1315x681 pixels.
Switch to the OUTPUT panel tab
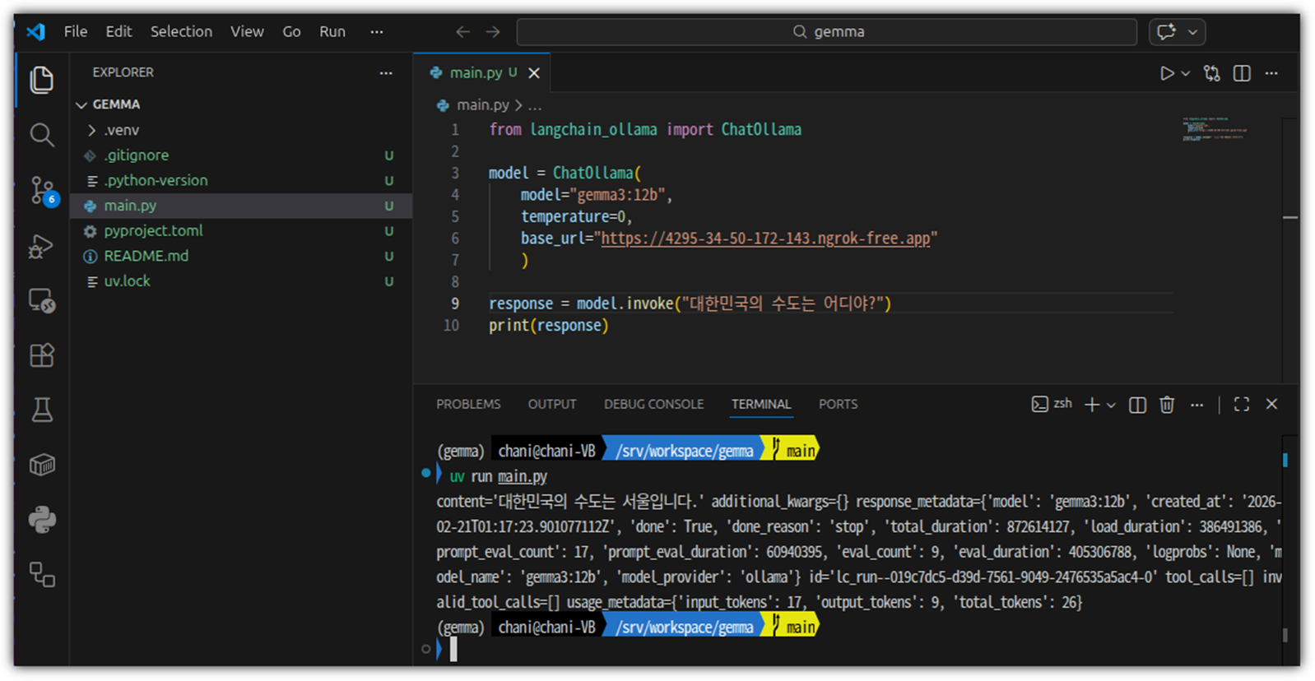click(552, 404)
